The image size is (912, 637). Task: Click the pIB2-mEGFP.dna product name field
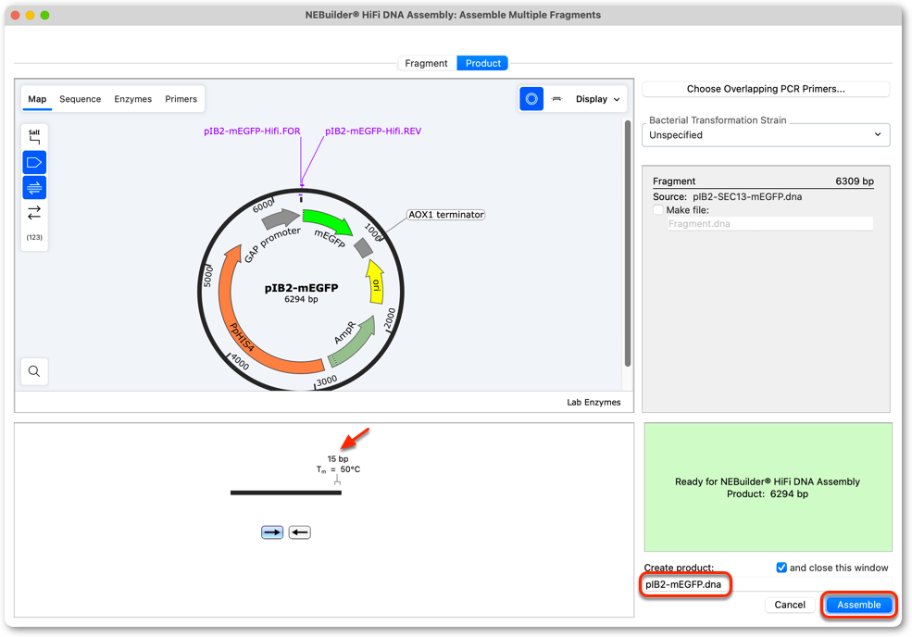coord(767,584)
